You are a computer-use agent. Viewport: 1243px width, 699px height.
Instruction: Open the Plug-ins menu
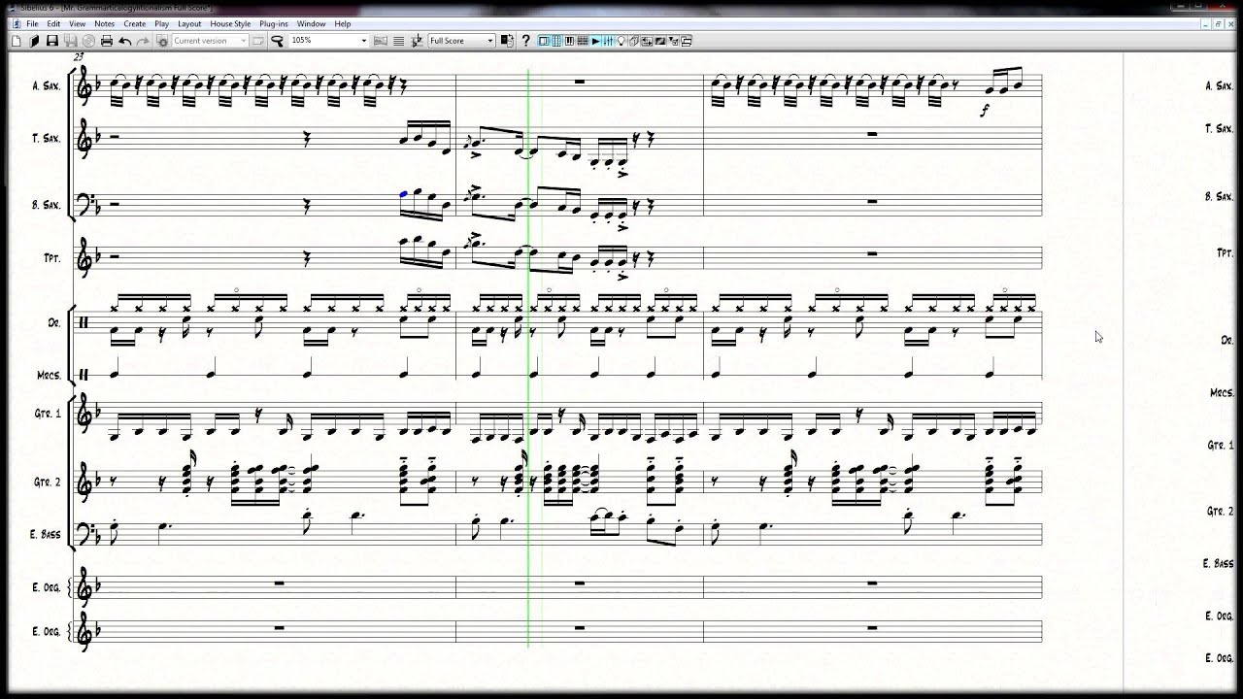pos(274,23)
